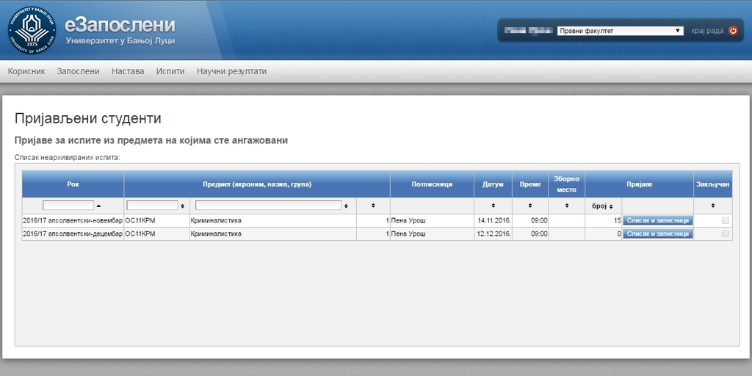
Task: Open Списак и записници for 12.12.2016 exam
Action: point(658,234)
